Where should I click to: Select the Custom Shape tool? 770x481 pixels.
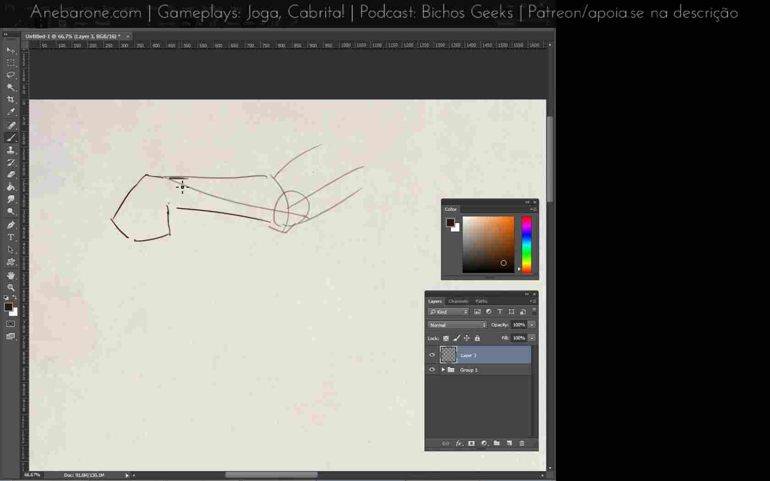[11, 262]
